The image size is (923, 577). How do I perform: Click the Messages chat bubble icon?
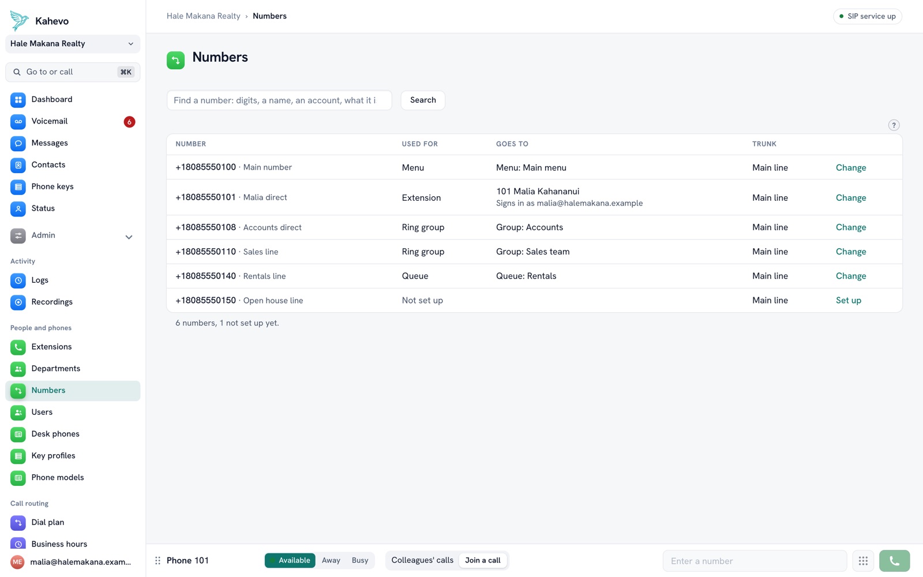[18, 143]
